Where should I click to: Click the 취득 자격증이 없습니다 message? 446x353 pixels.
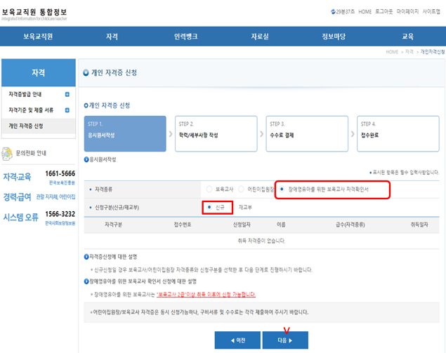point(261,241)
